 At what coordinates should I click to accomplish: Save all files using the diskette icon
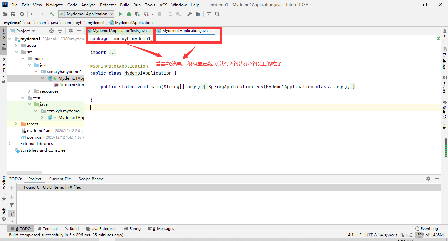(x=13, y=14)
